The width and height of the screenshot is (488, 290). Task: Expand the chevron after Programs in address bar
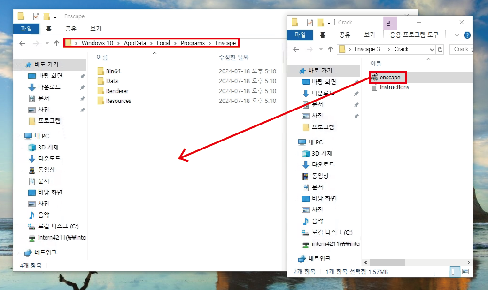pyautogui.click(x=210, y=43)
